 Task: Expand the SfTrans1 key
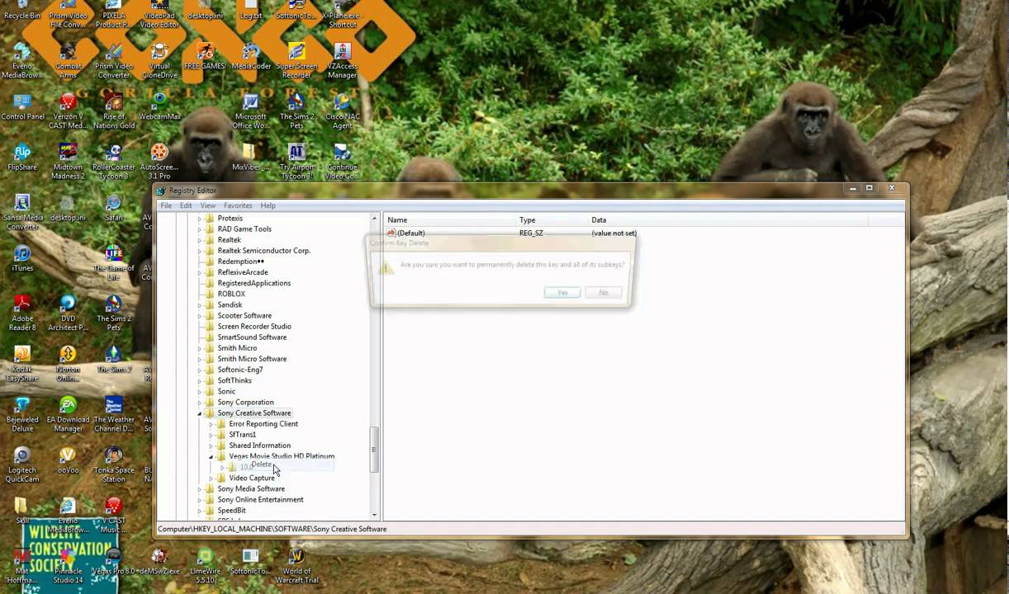pos(211,435)
